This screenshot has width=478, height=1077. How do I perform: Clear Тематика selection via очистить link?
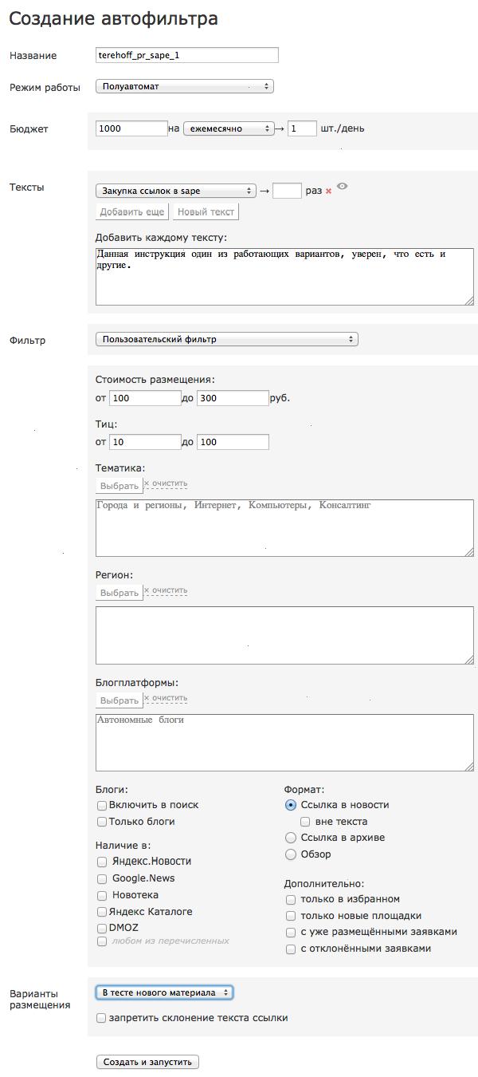tap(166, 483)
